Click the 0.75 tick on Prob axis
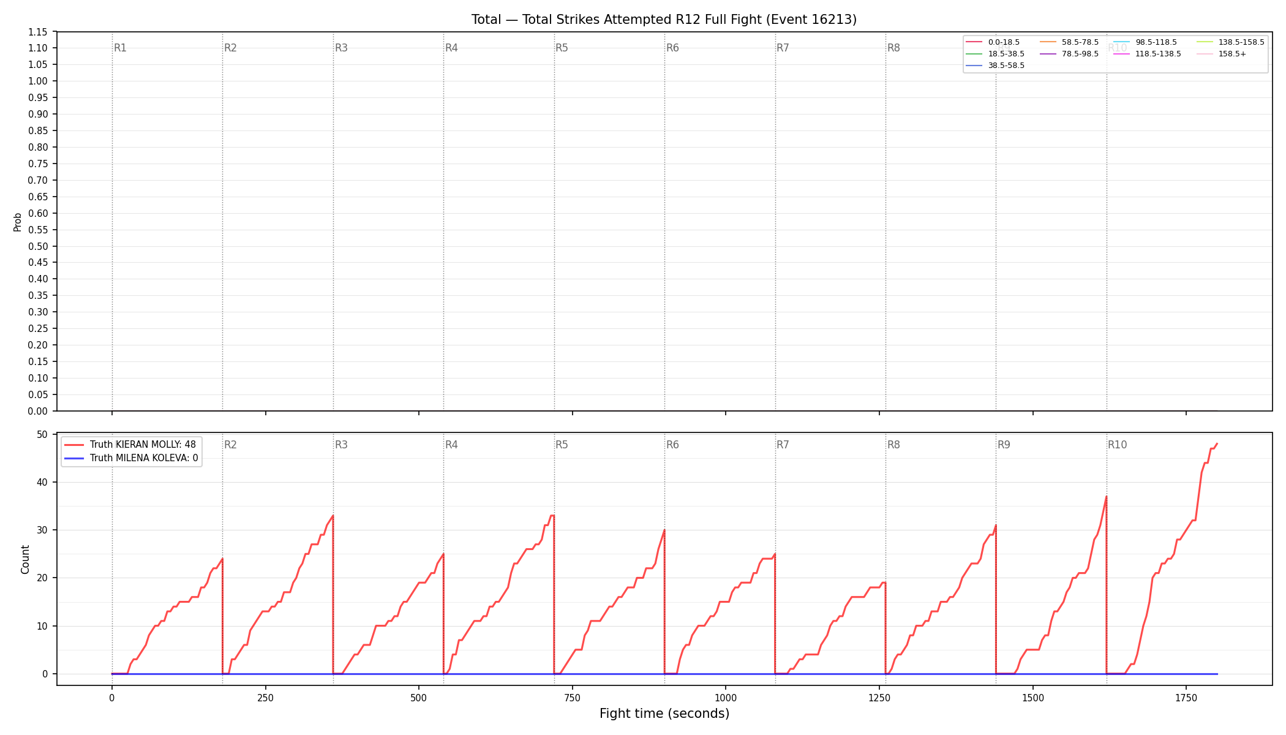The height and width of the screenshot is (735, 1286). (x=37, y=164)
